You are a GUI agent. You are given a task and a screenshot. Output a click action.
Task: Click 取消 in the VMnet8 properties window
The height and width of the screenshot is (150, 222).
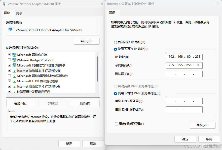click(x=93, y=144)
